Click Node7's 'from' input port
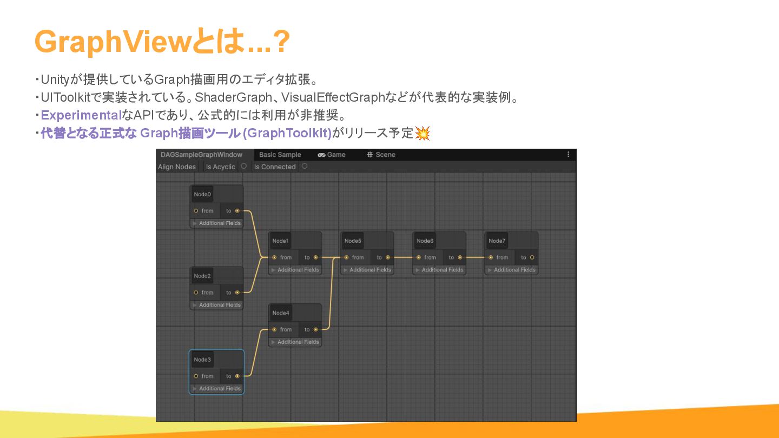779x438 pixels. pyautogui.click(x=490, y=257)
